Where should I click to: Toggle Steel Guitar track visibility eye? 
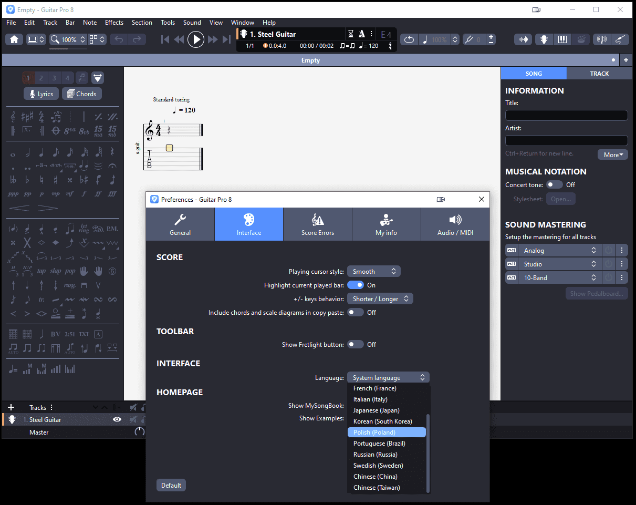pos(117,419)
